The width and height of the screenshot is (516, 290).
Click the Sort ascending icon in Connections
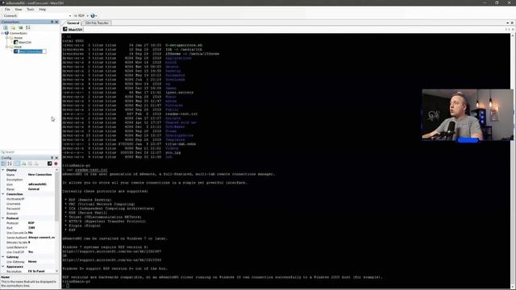tap(27, 27)
